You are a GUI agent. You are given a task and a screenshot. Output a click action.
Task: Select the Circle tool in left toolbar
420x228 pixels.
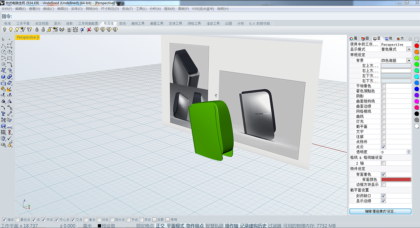tap(3, 52)
